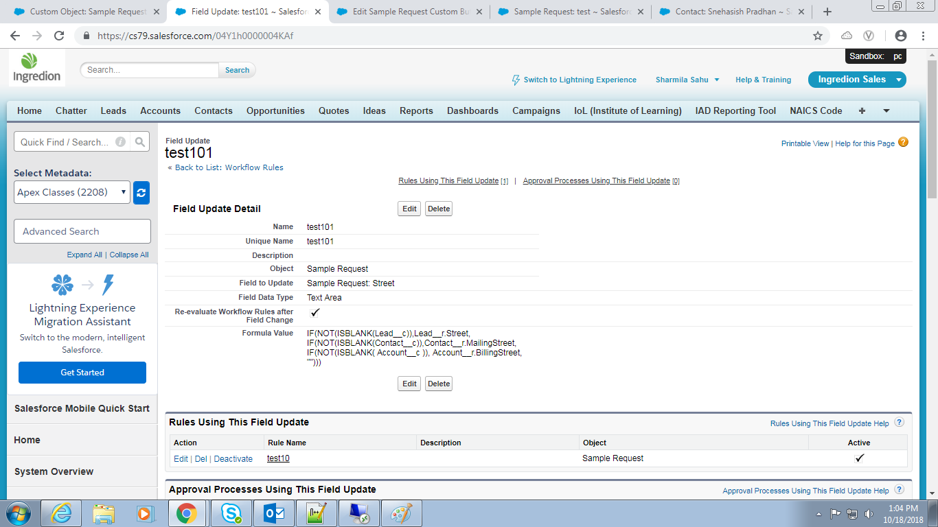Click the Quick Find info icon
Screen dimensions: 938x527
pyautogui.click(x=120, y=142)
